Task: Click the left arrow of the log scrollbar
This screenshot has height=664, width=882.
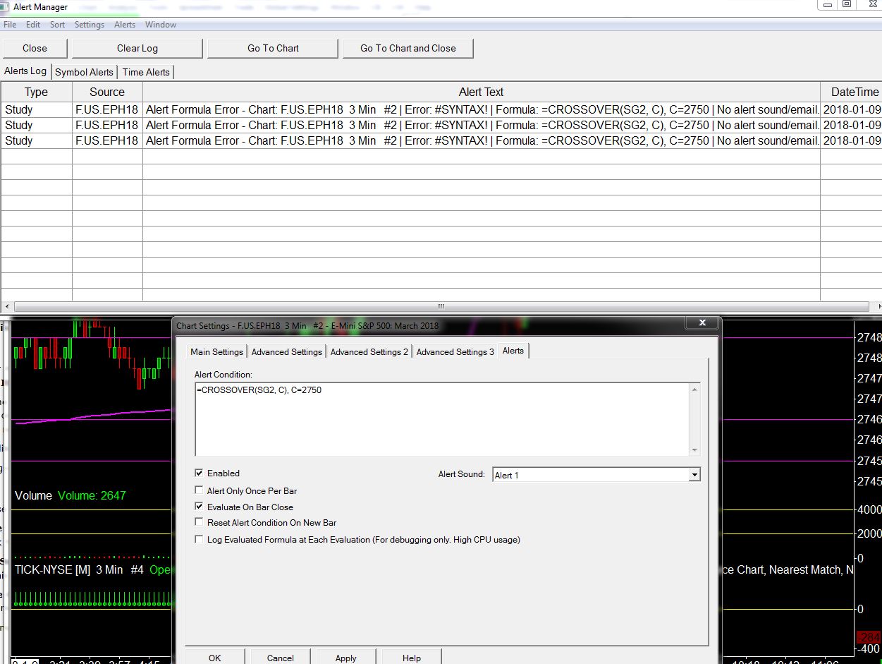Action: point(7,307)
